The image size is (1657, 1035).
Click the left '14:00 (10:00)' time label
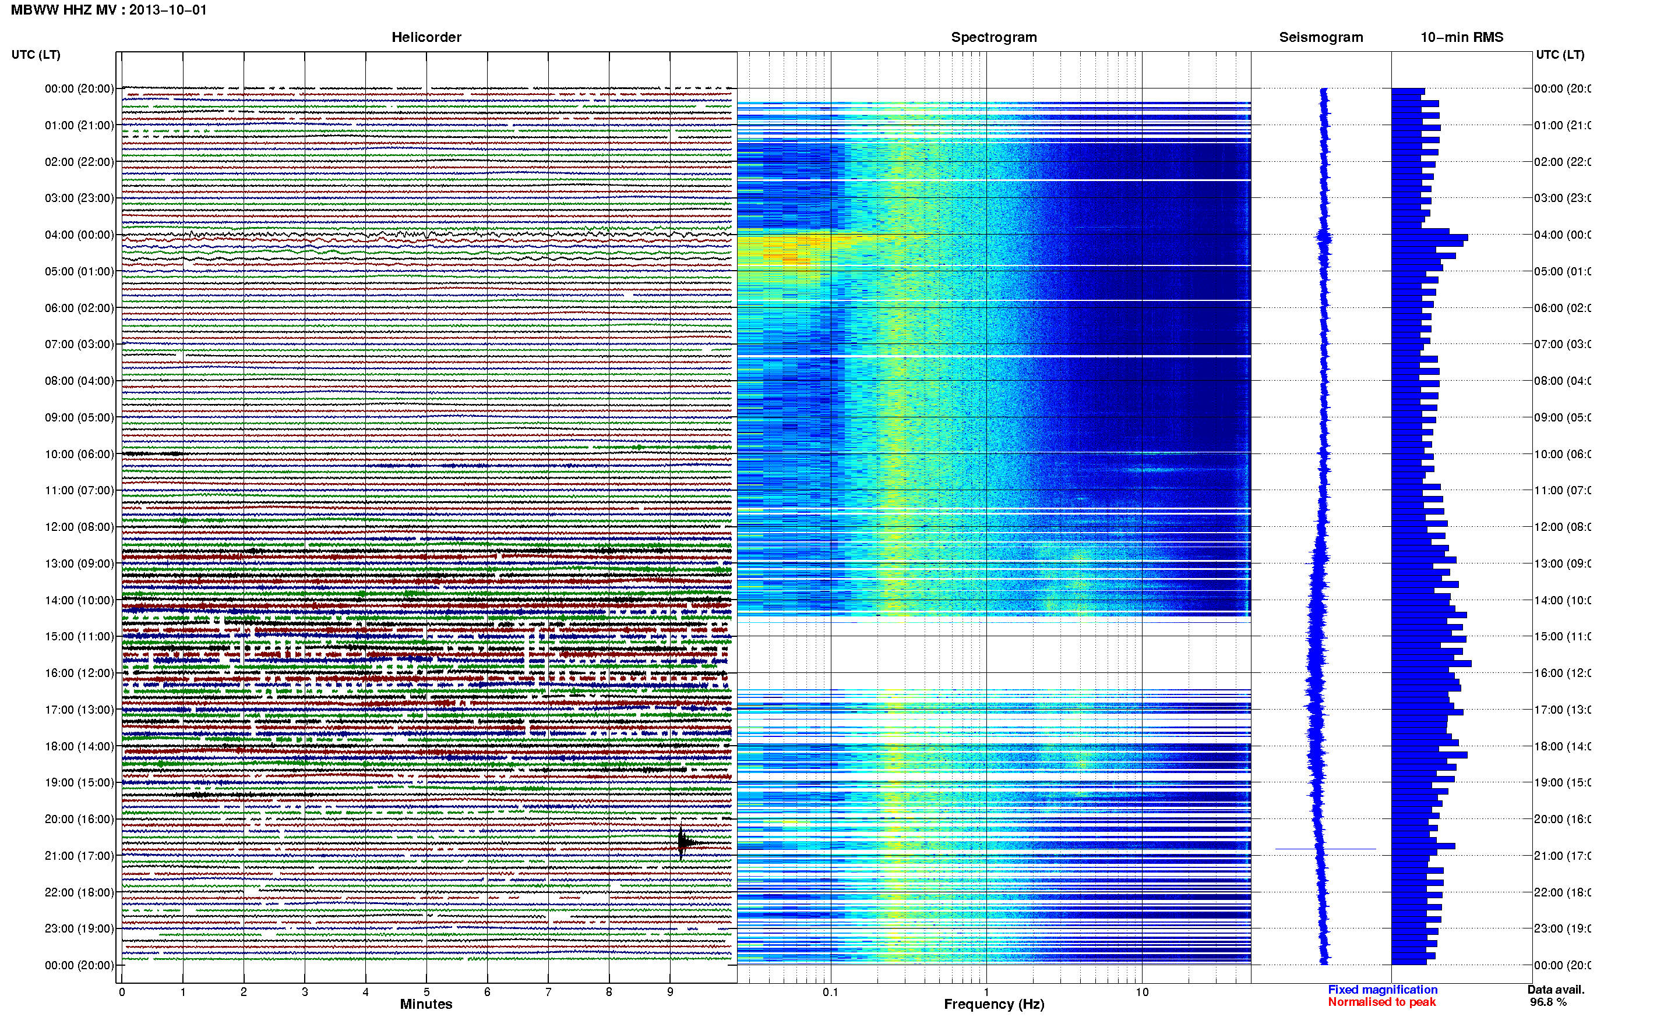[x=79, y=600]
